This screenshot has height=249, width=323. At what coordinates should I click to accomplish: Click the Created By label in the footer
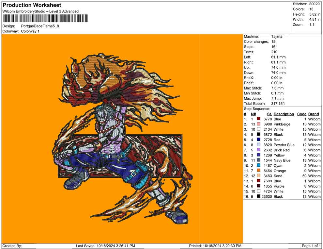click(12, 246)
